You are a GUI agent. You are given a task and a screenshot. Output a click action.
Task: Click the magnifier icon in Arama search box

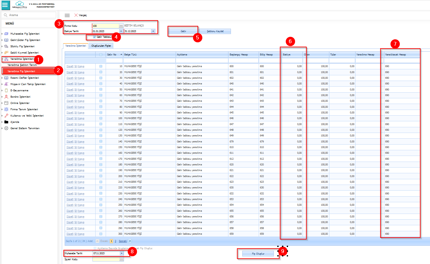(x=5, y=15)
